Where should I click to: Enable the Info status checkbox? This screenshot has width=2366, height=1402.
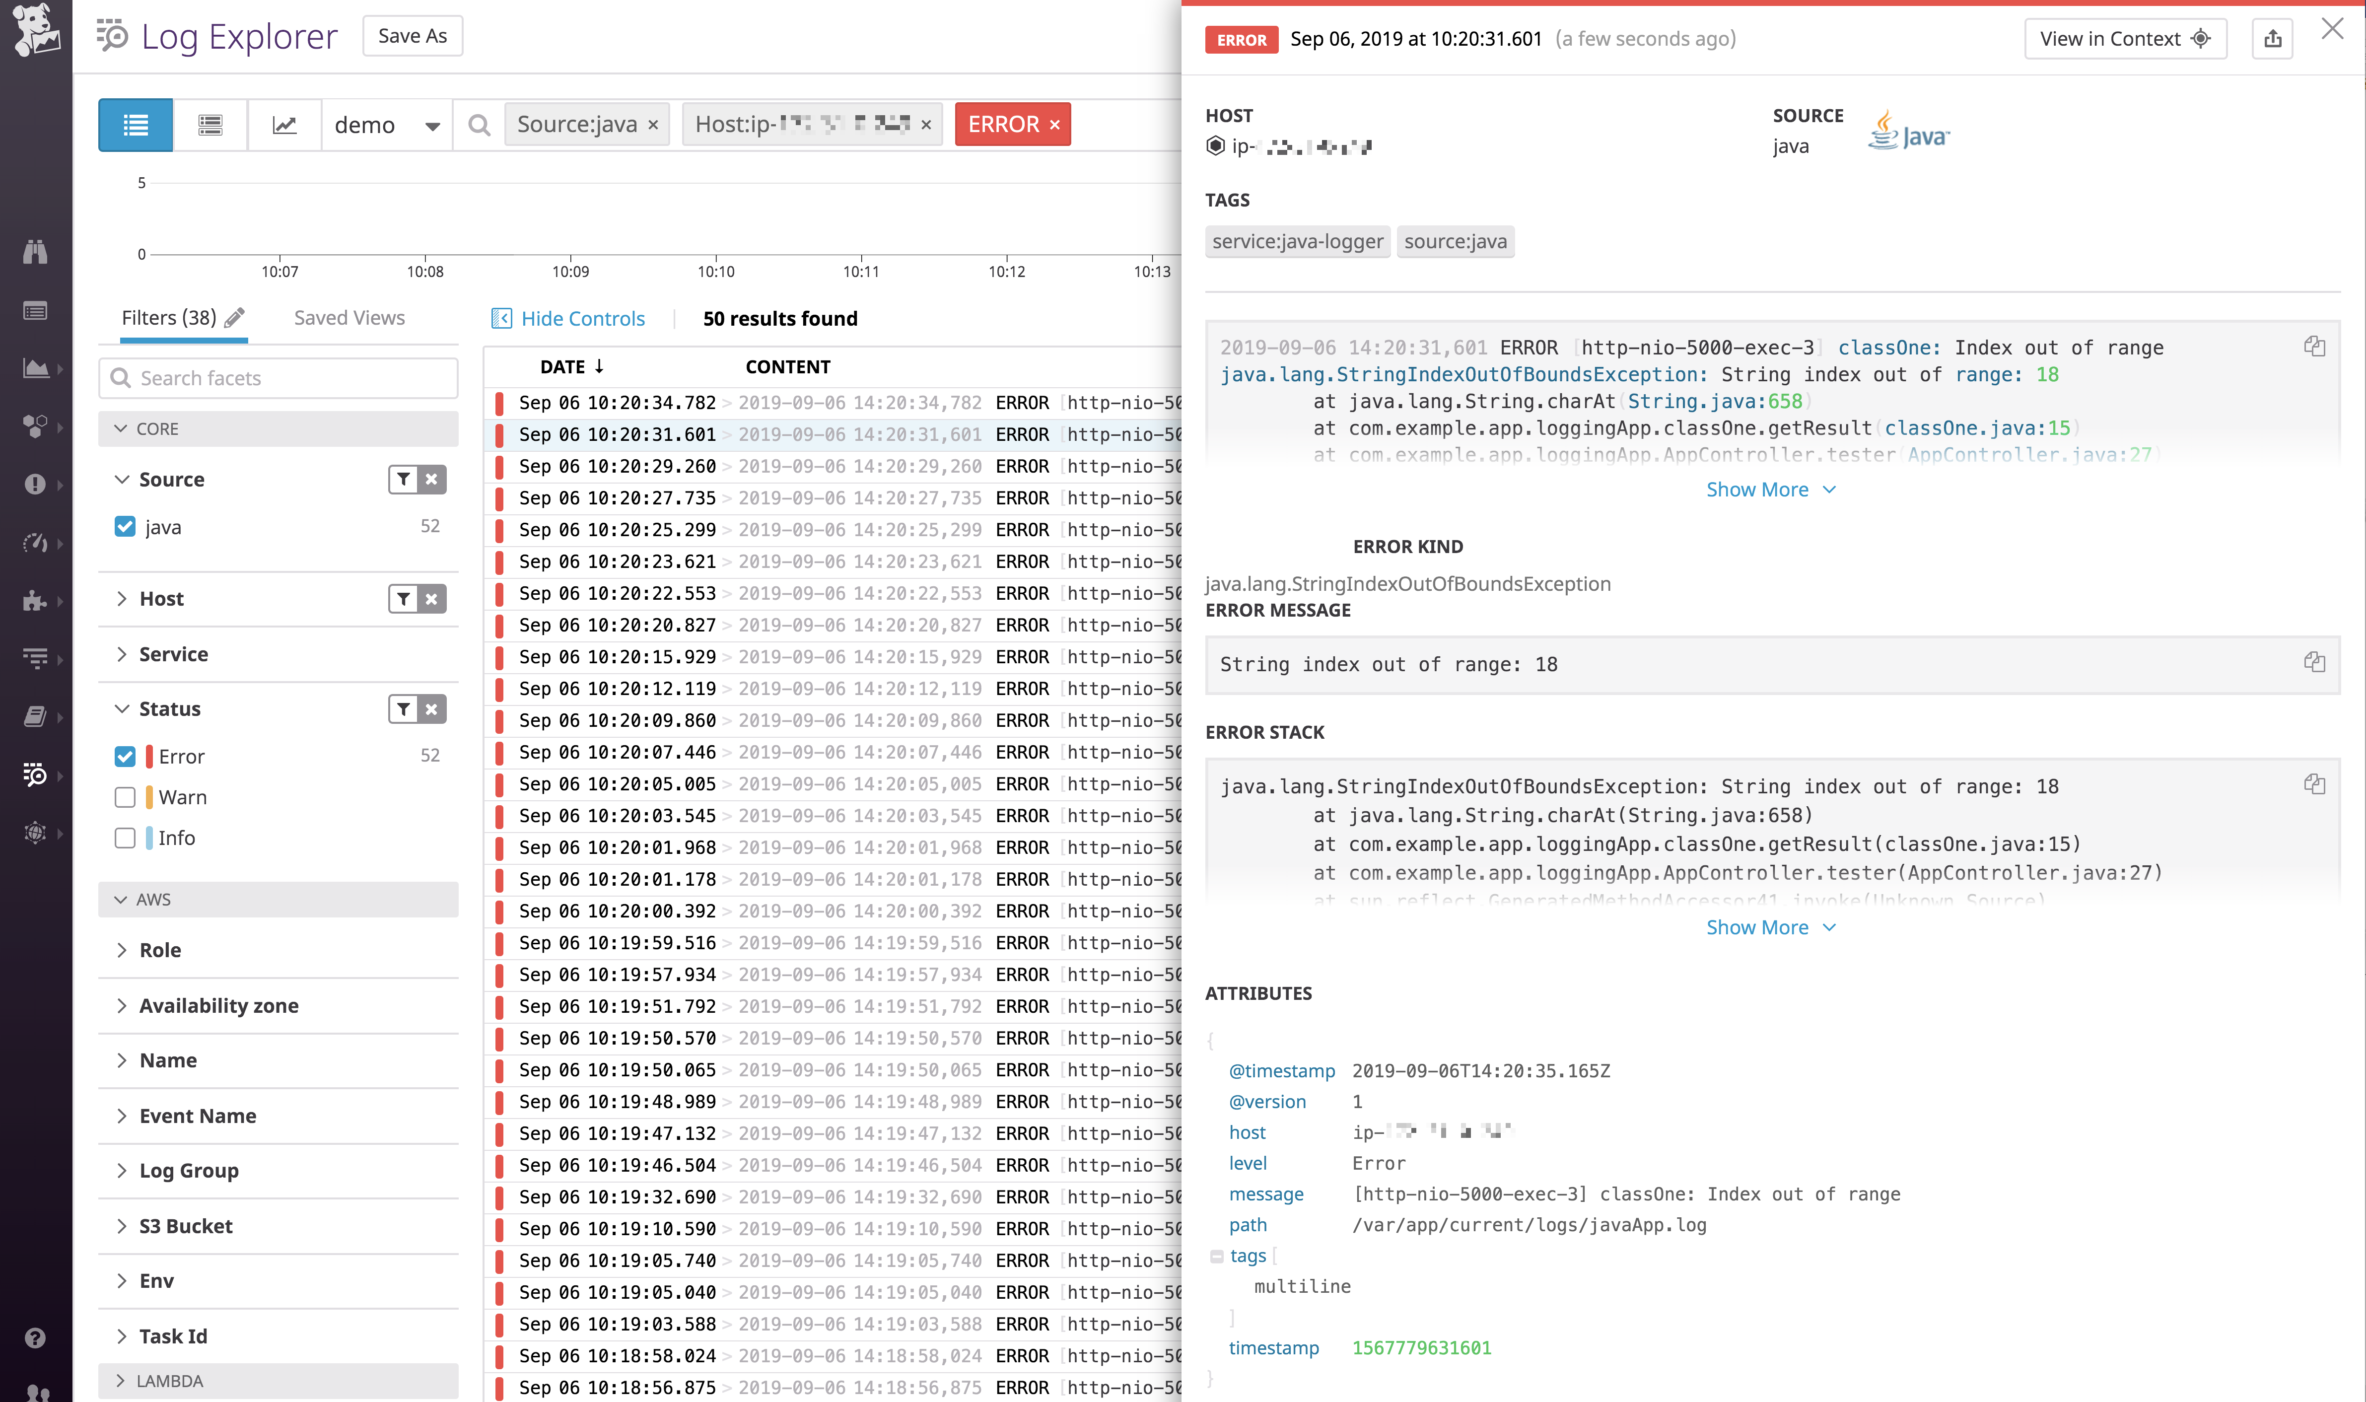point(125,837)
